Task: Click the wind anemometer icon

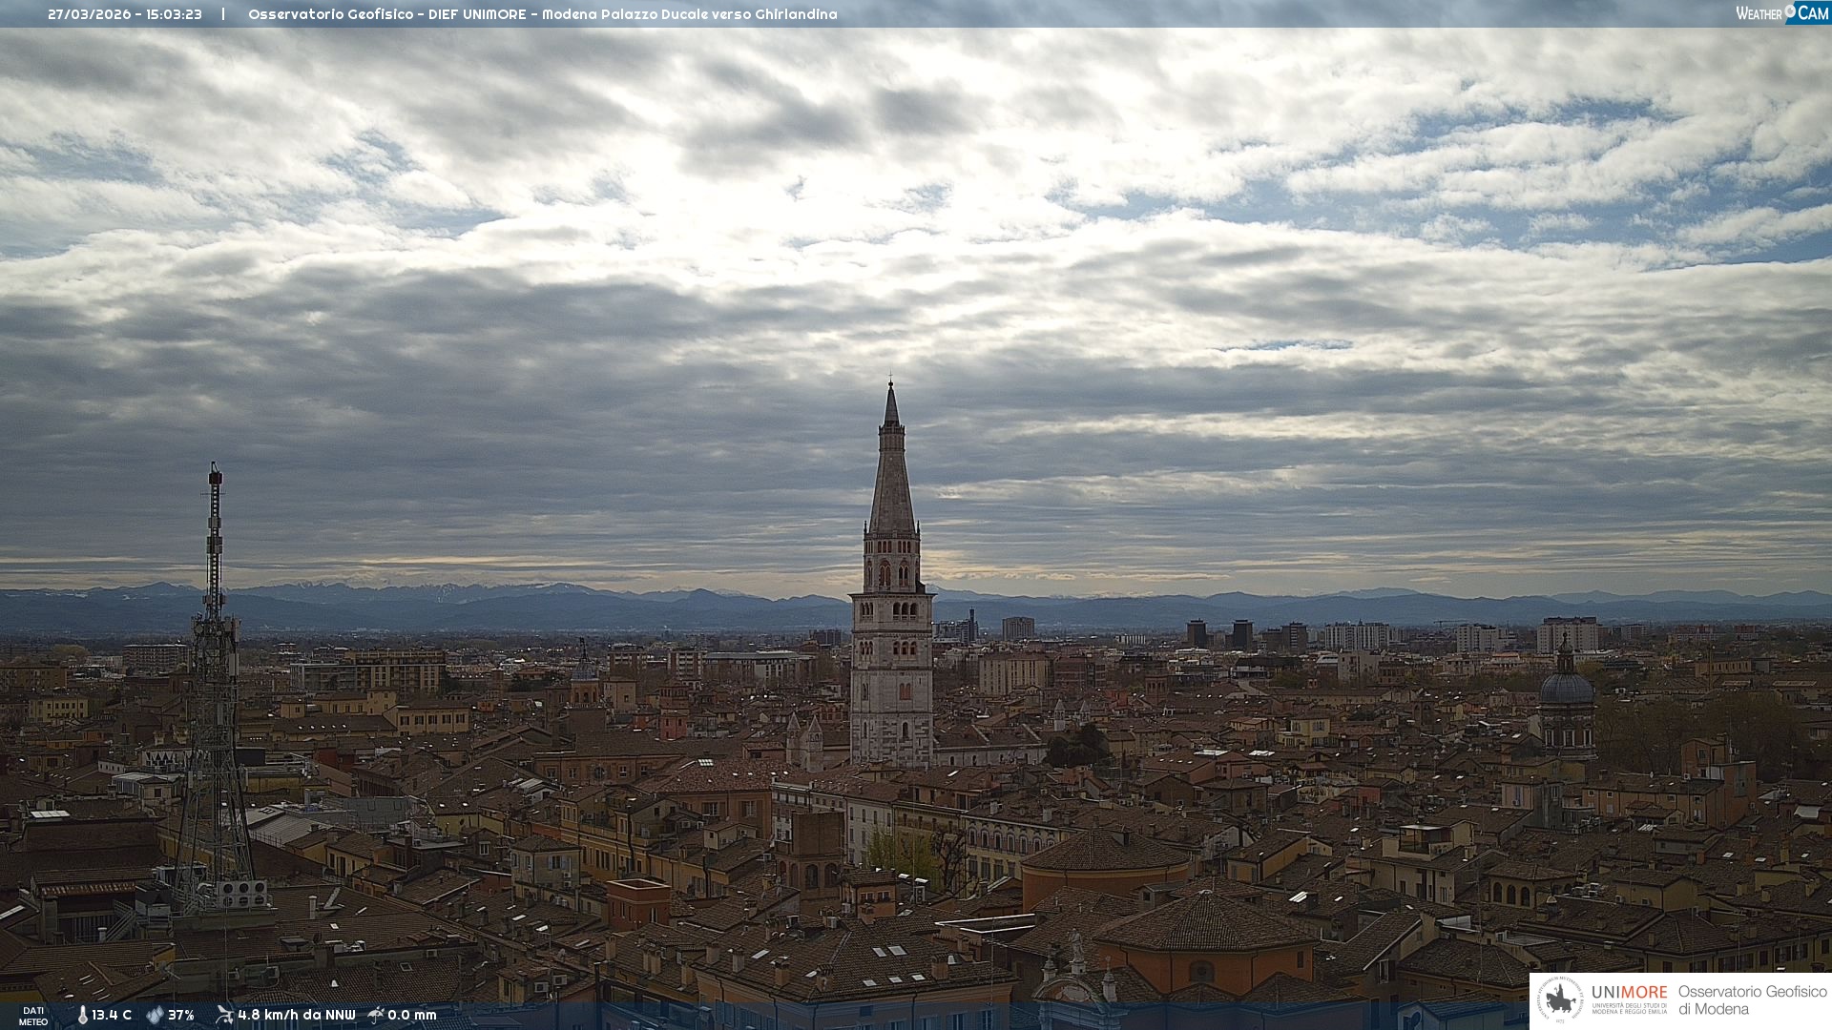Action: click(224, 1015)
